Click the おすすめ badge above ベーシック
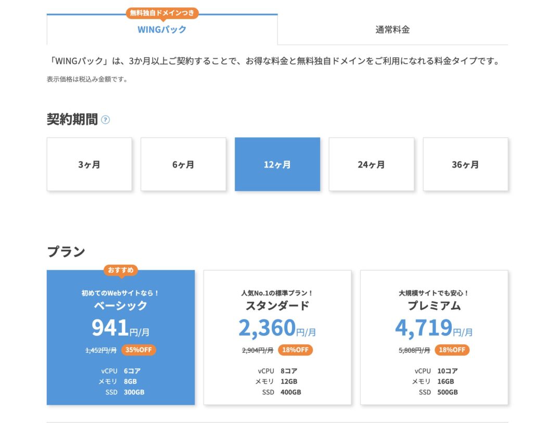This screenshot has width=533, height=423. point(121,270)
